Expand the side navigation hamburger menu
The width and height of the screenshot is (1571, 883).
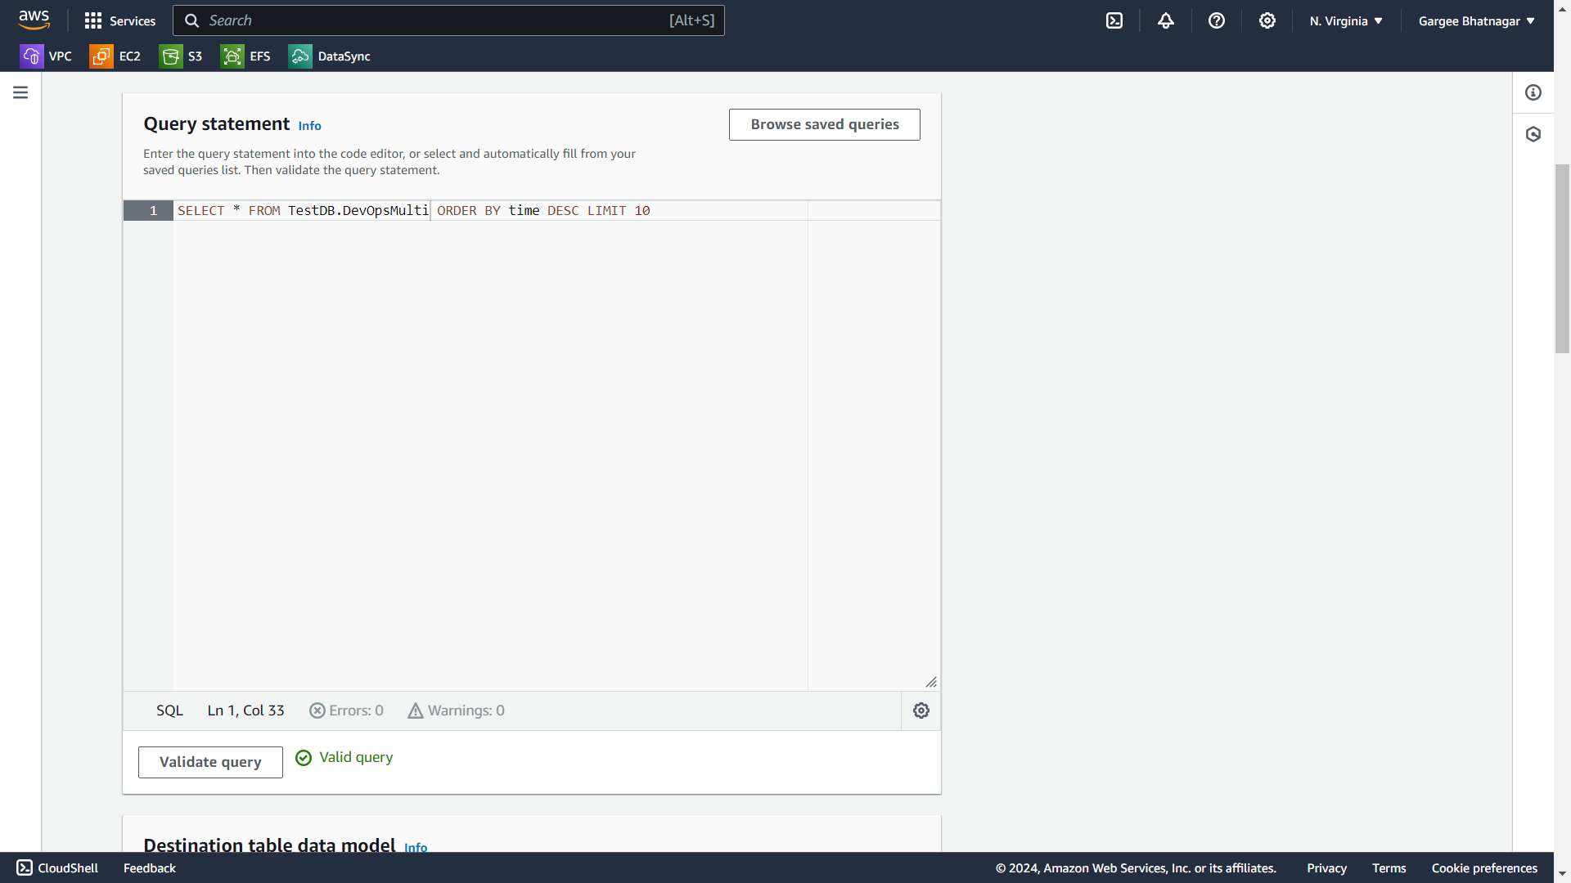pos(20,92)
